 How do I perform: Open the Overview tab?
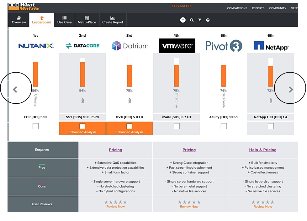19,20
